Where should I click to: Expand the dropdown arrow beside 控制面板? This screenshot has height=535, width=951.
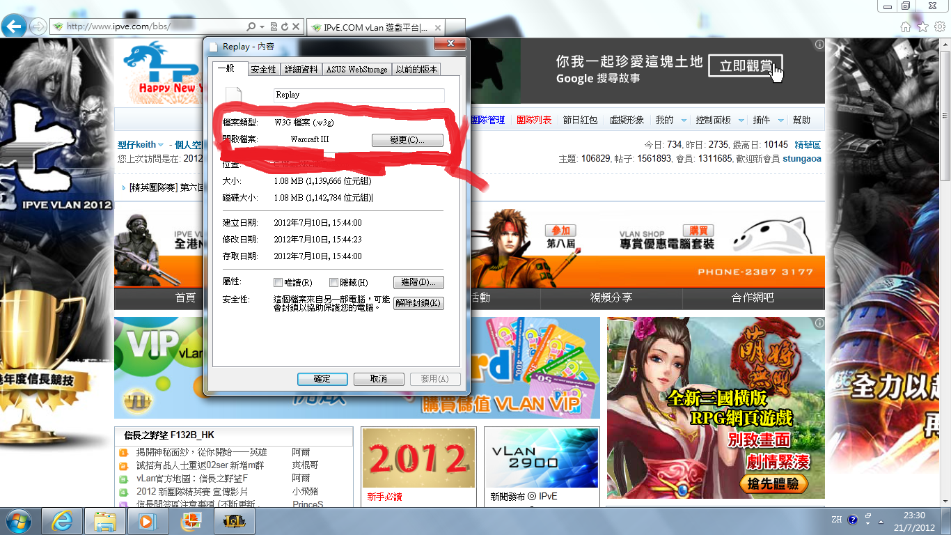pos(741,121)
